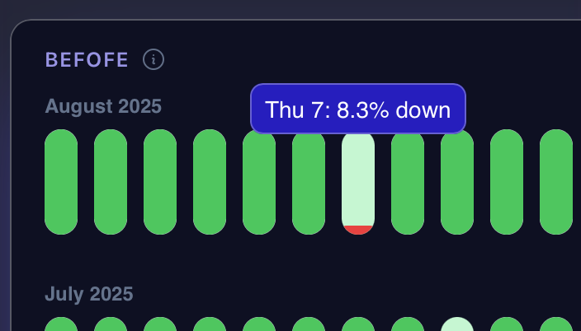Select the first July 2025 day bar
Viewport: 581px width, 331px height.
[61, 324]
